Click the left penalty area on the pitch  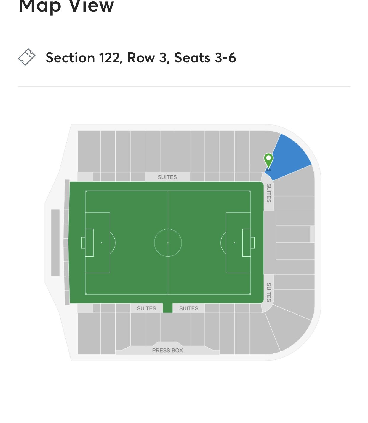pyautogui.click(x=97, y=243)
